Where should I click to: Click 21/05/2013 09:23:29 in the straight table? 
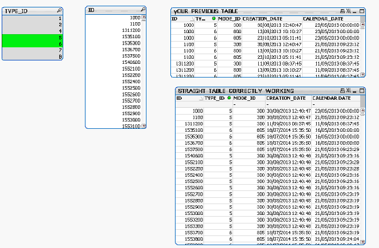click(337, 149)
